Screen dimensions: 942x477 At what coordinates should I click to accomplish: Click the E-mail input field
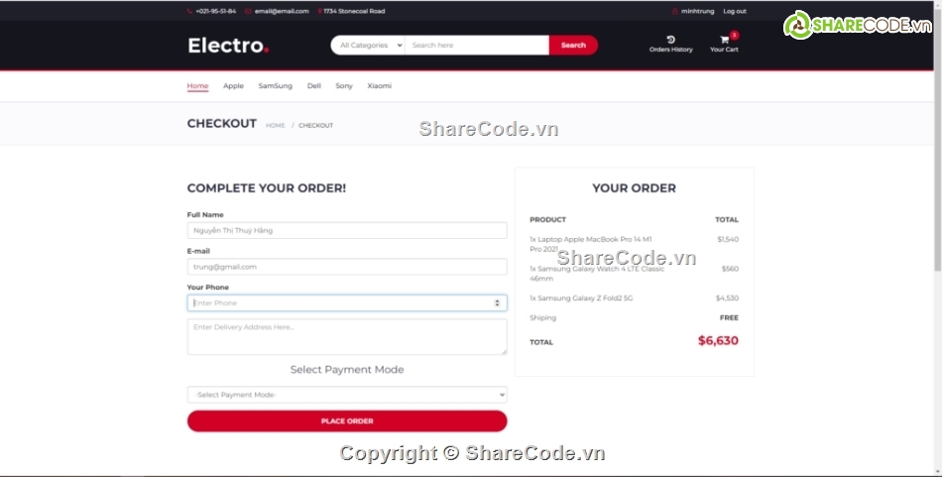point(347,267)
